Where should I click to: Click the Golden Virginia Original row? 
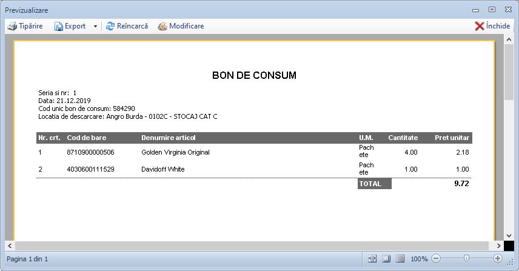click(x=175, y=152)
